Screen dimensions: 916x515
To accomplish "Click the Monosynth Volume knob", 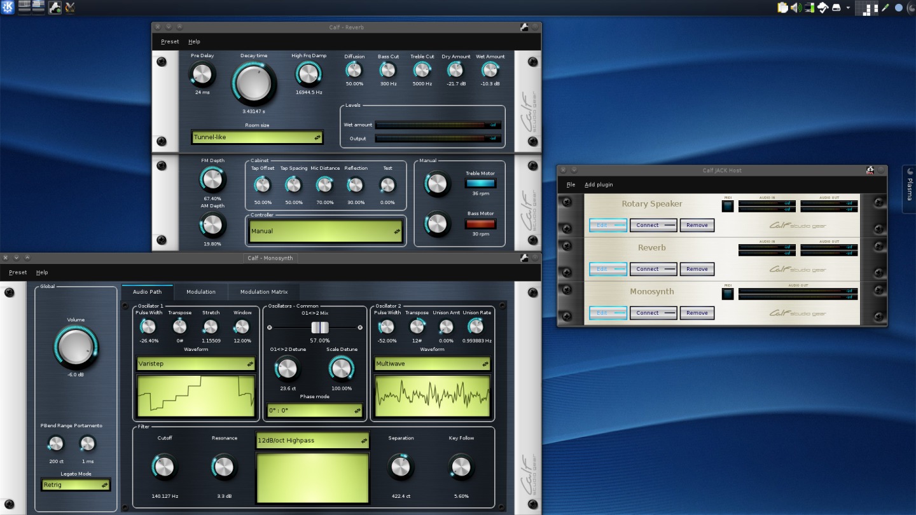I will tap(76, 347).
